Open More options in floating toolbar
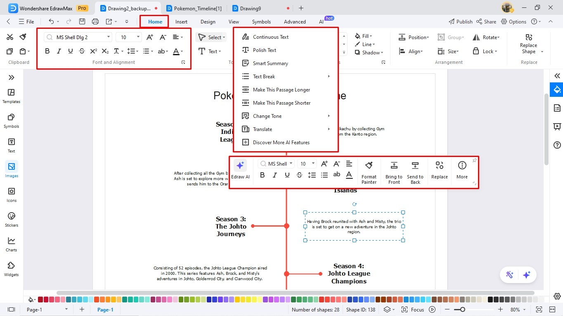Viewport: 563px width, 316px height. click(x=462, y=170)
